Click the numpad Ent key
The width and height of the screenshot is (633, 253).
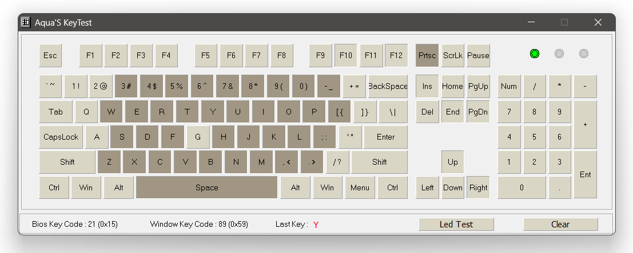[586, 174]
